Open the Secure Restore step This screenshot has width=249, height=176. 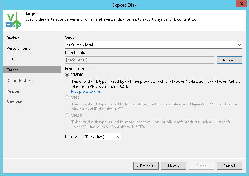tap(19, 81)
